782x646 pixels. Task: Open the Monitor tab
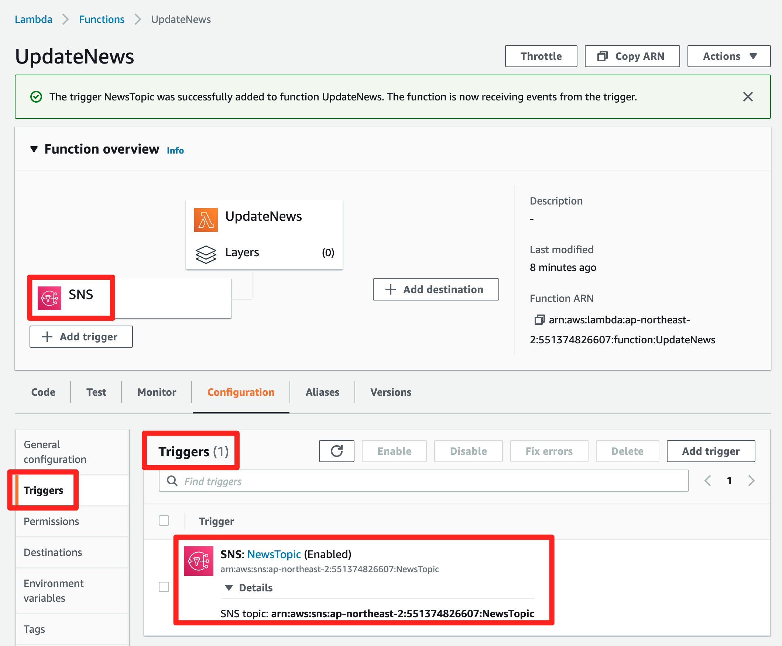(157, 392)
